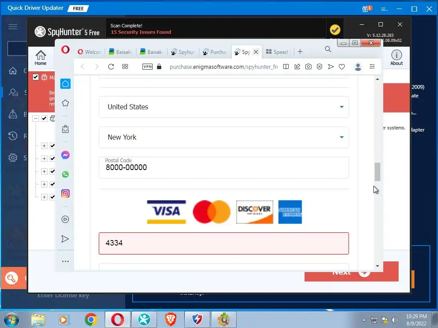Close the active Spy tab

pos(256,52)
